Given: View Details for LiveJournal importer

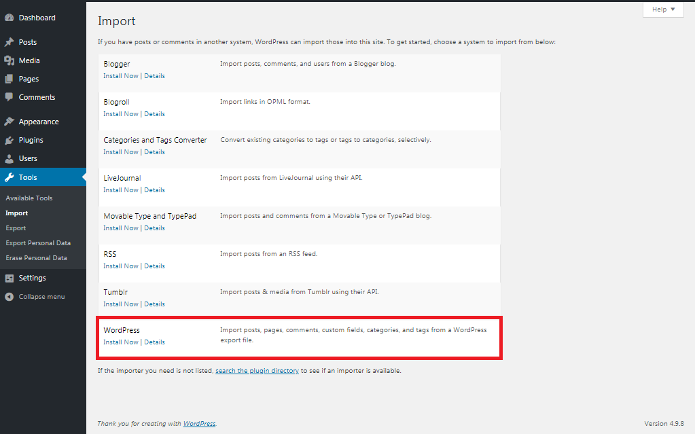Looking at the screenshot, I should coord(154,190).
